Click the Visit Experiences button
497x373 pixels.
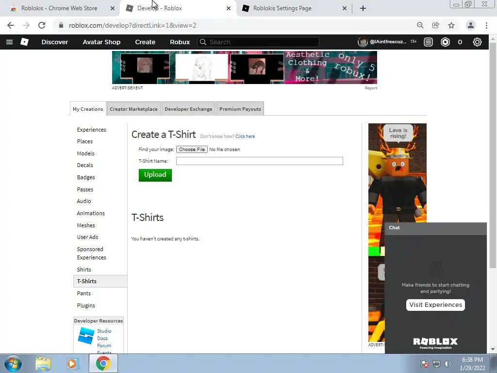click(x=435, y=305)
